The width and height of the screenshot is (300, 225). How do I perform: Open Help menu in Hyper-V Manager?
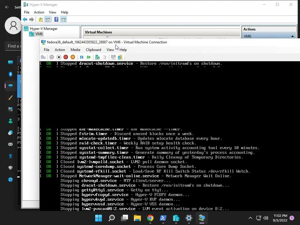64,12
